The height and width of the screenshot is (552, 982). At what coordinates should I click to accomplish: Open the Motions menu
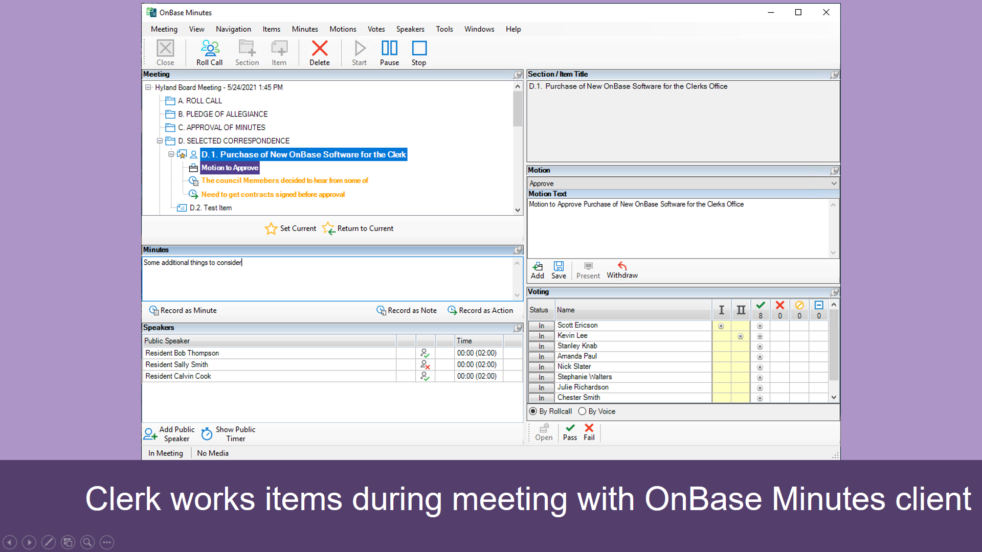(343, 29)
